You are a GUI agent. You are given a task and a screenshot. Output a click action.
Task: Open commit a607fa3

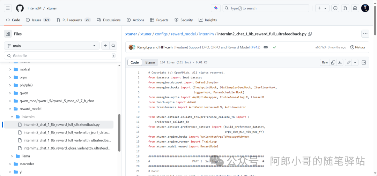coord(320,47)
